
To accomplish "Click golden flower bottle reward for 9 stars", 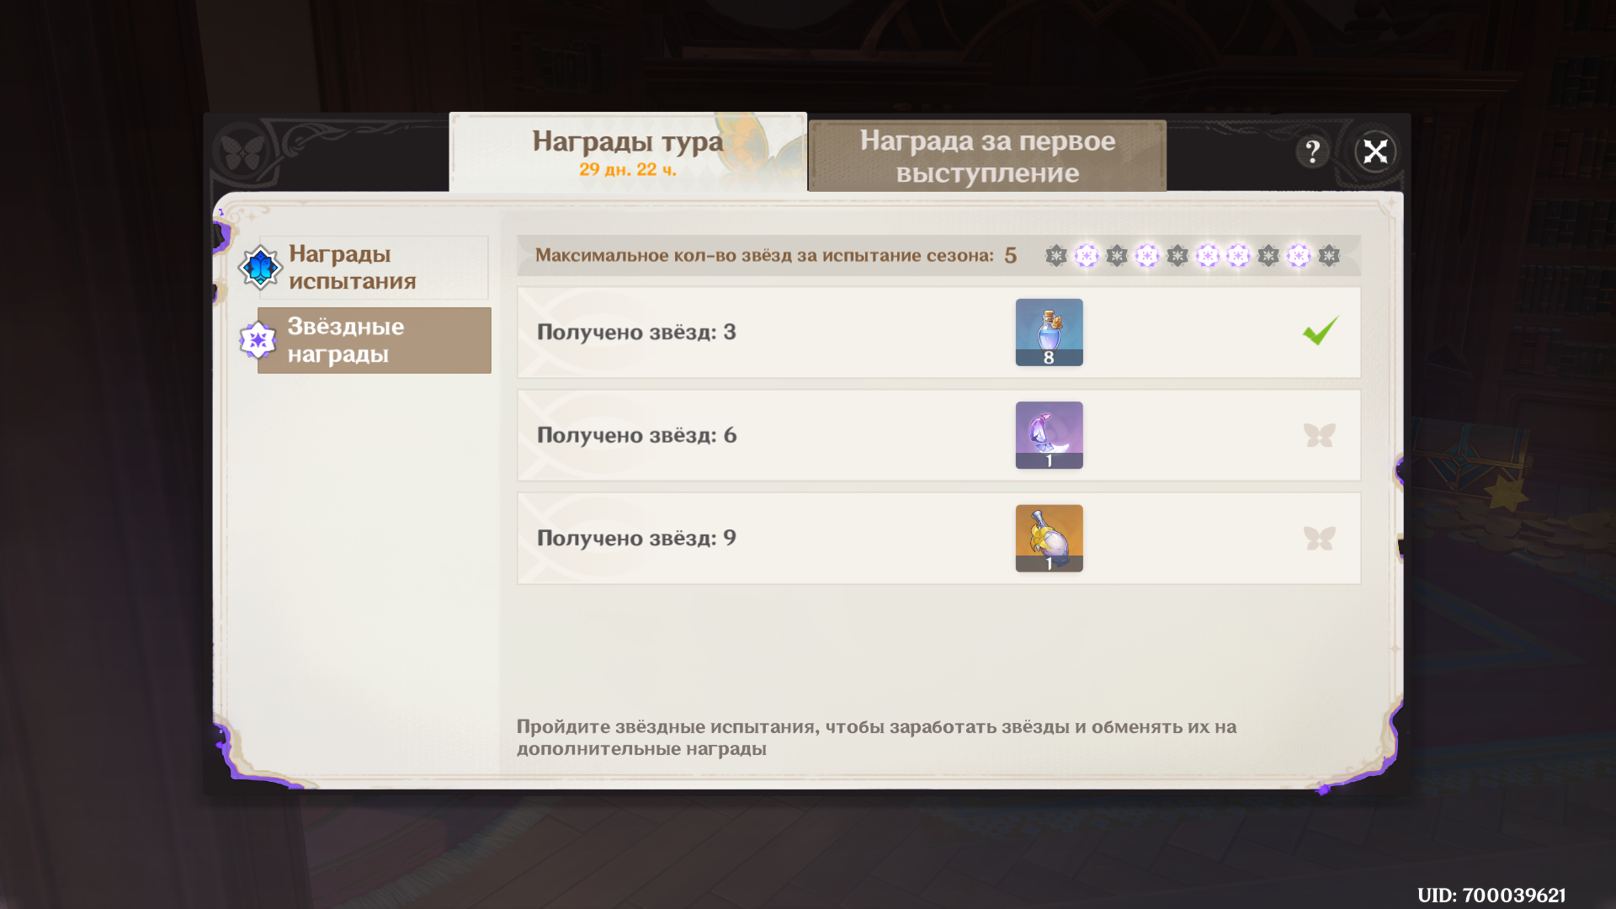I will 1049,538.
